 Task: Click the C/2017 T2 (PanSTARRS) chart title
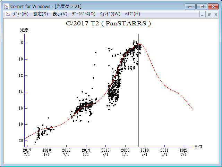(x=108, y=24)
